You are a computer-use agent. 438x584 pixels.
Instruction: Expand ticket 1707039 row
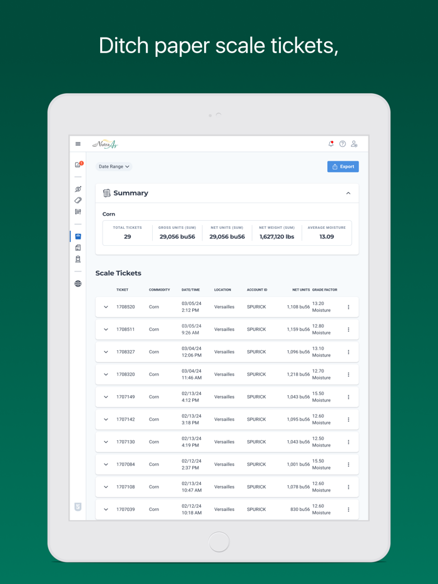click(x=106, y=510)
